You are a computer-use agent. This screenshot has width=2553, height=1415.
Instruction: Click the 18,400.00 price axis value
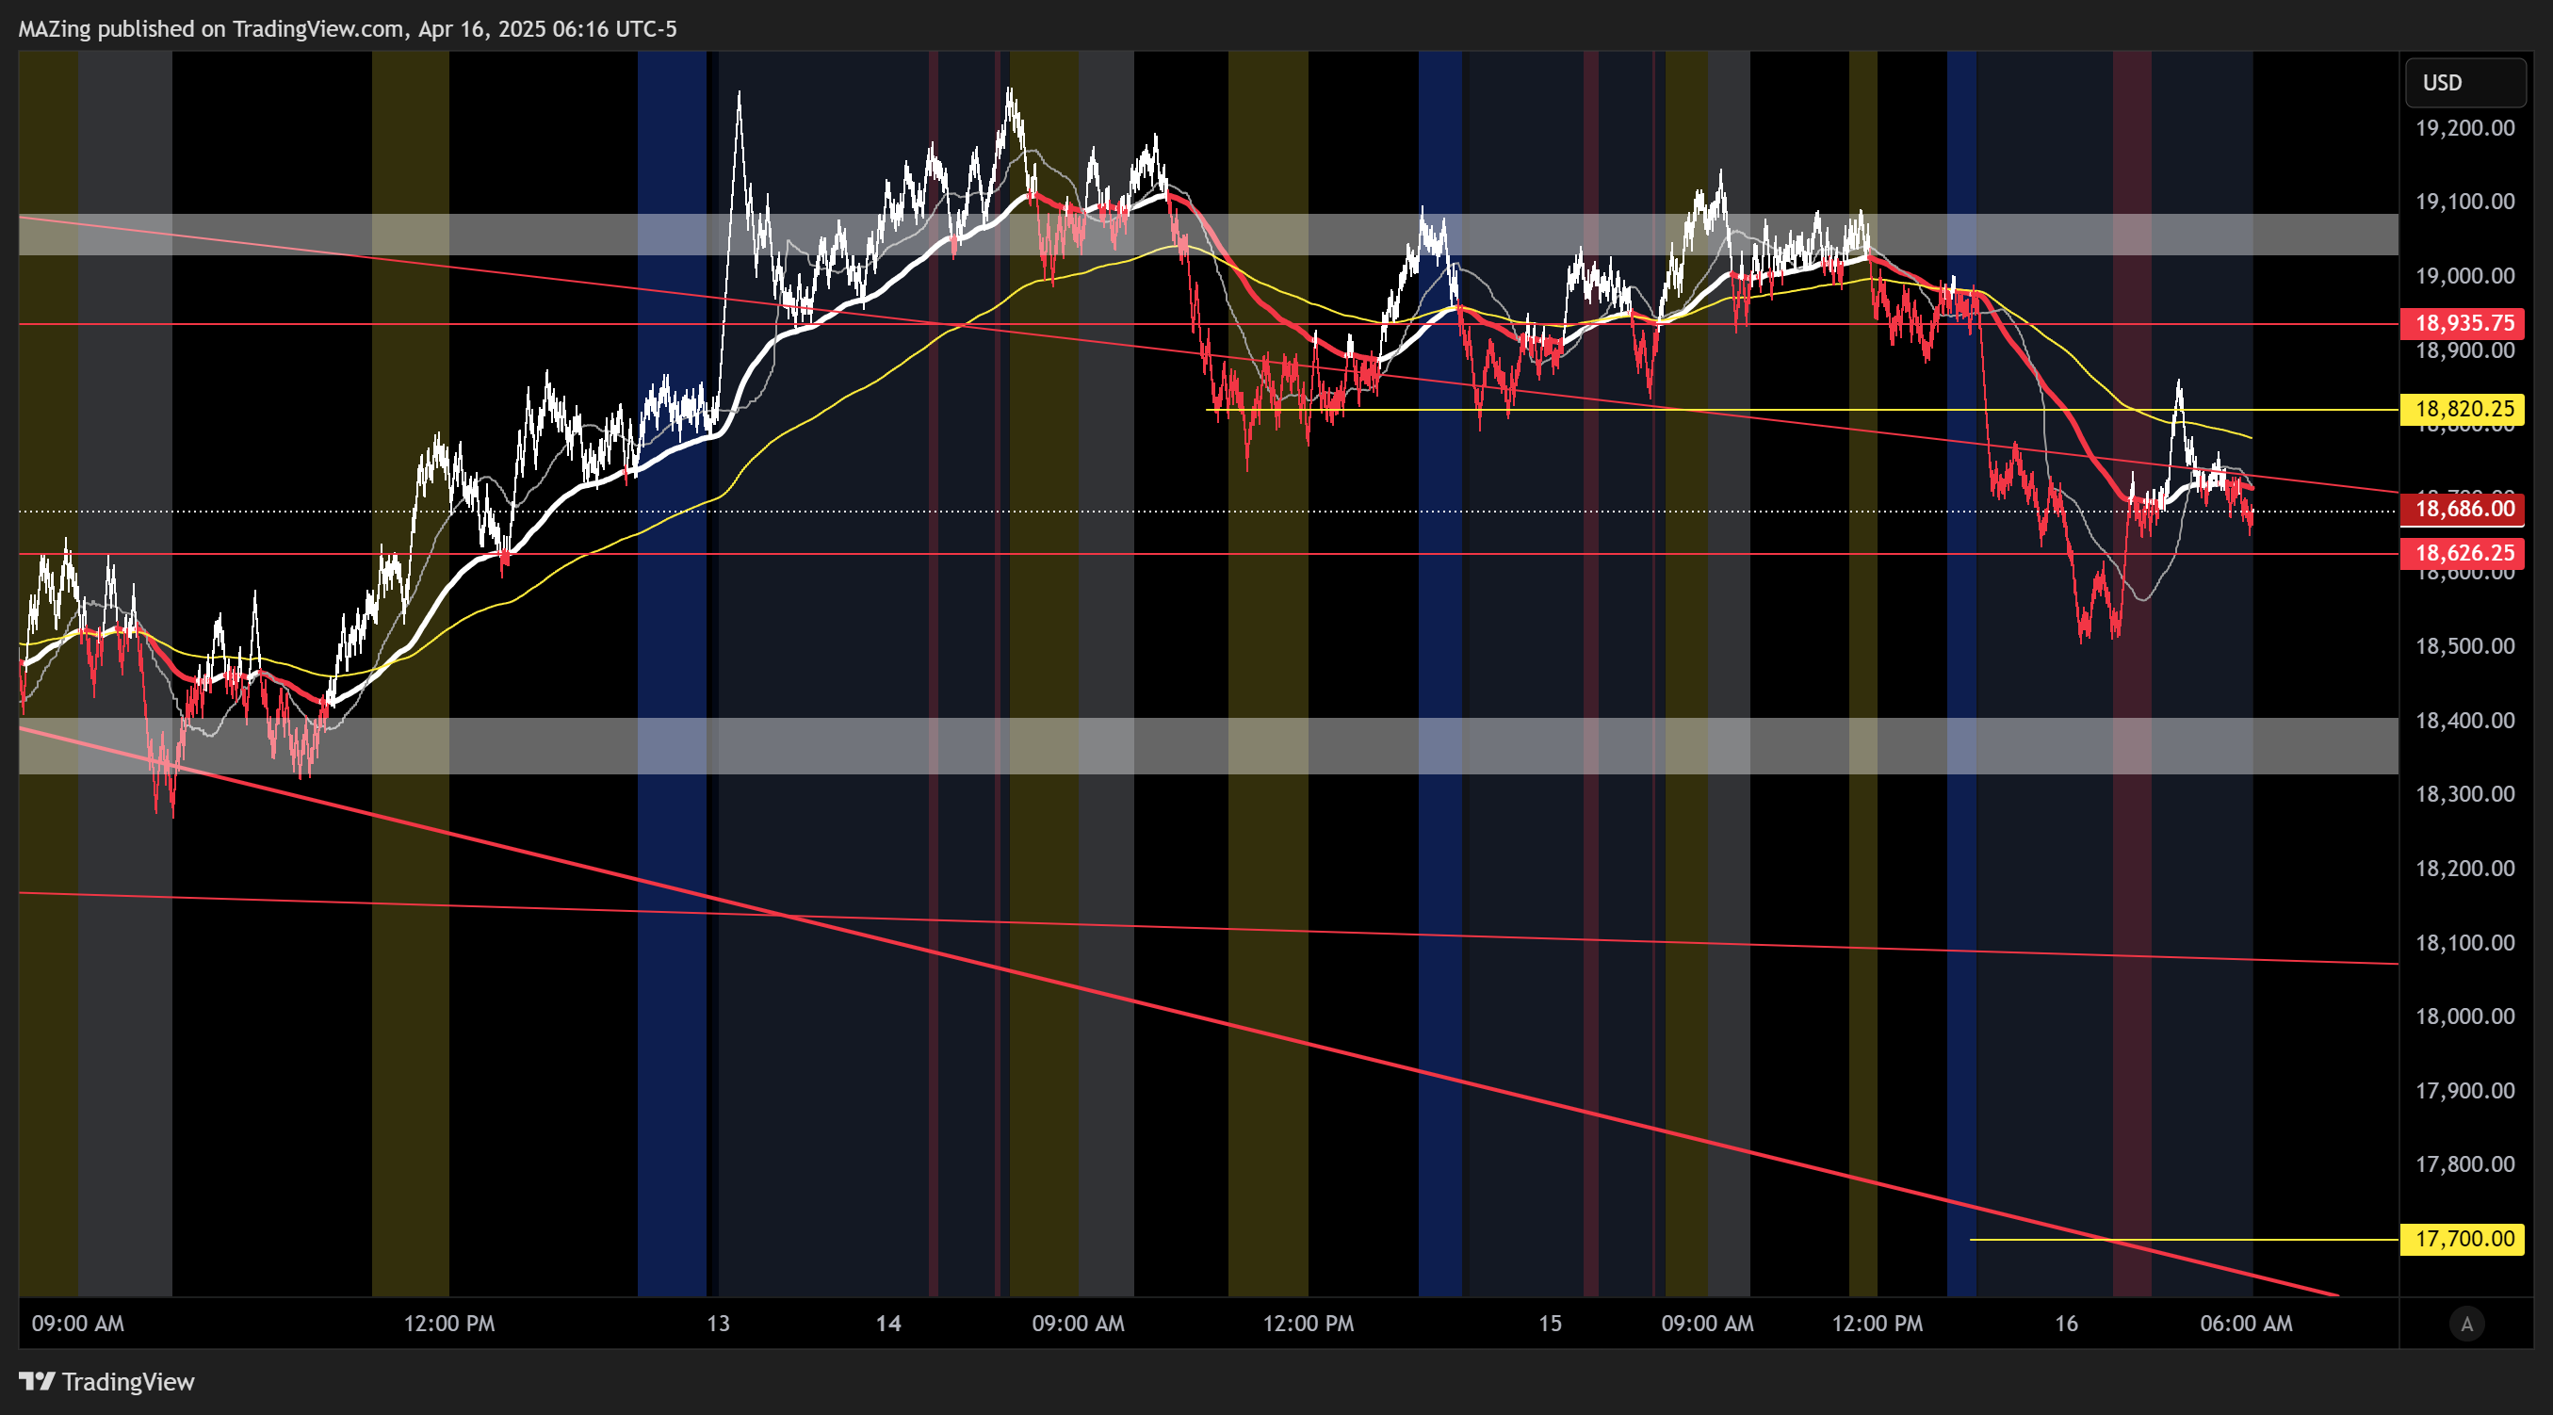point(2464,722)
